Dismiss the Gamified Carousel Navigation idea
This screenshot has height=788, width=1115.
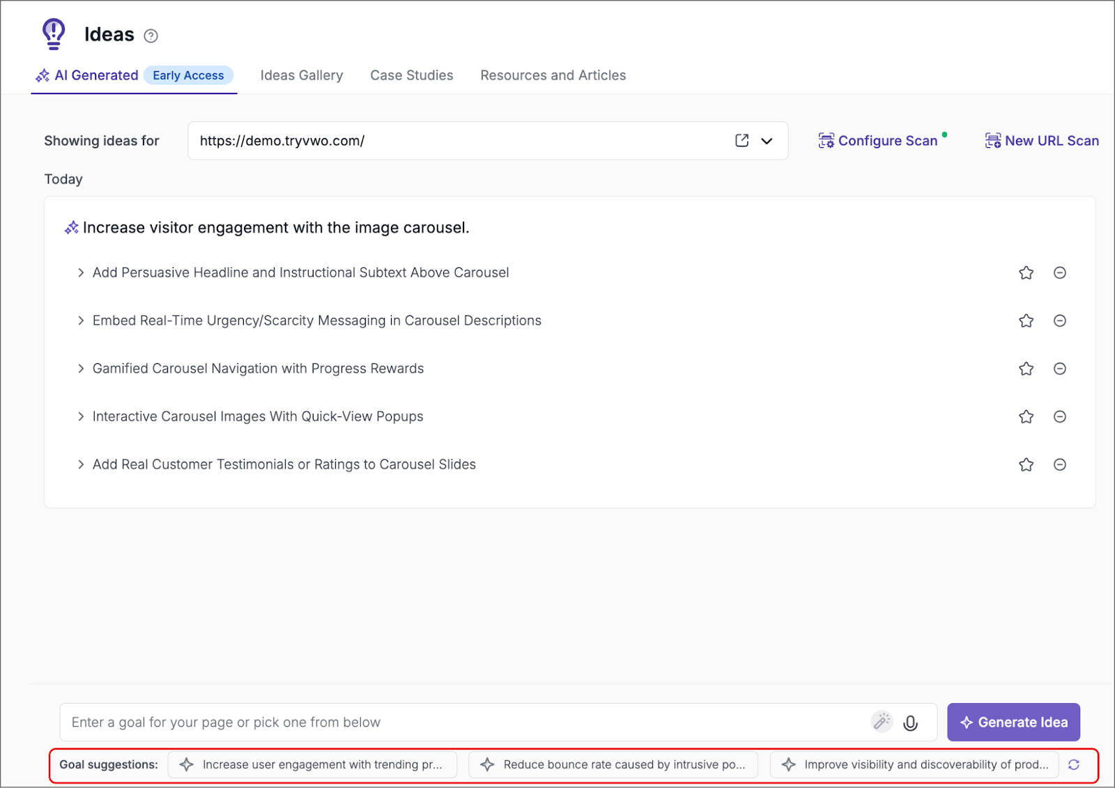click(x=1060, y=369)
